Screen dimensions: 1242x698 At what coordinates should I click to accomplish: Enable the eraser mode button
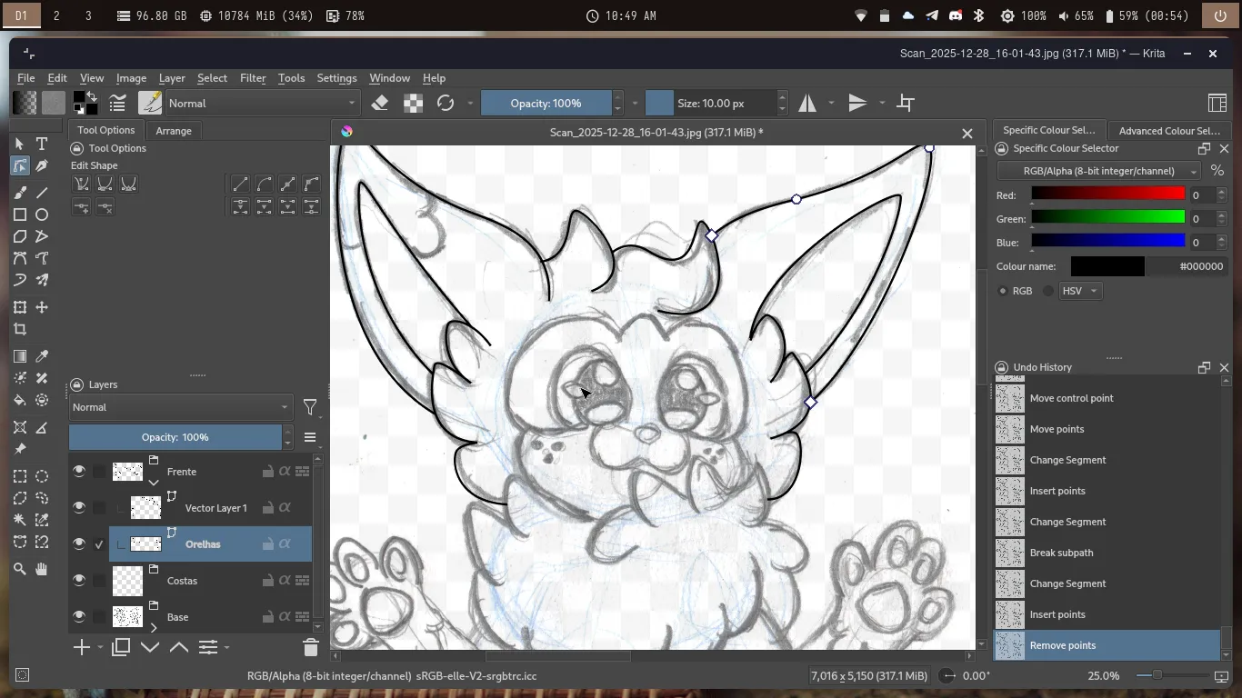380,104
